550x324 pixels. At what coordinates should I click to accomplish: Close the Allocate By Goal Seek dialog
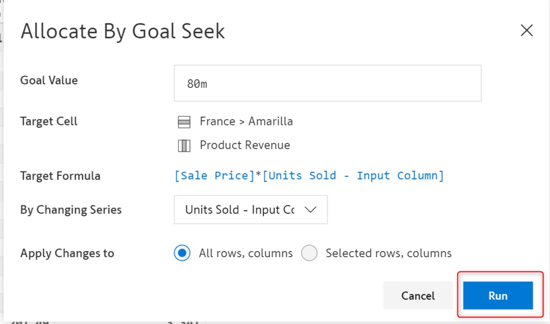527,30
